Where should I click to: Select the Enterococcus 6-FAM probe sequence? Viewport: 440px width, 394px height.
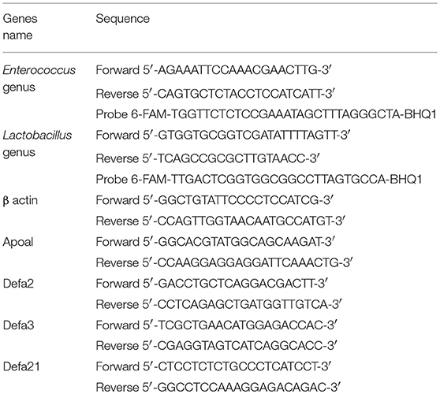coord(266,114)
